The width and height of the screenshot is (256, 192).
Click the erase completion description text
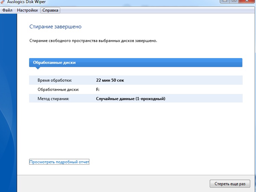tap(93, 41)
